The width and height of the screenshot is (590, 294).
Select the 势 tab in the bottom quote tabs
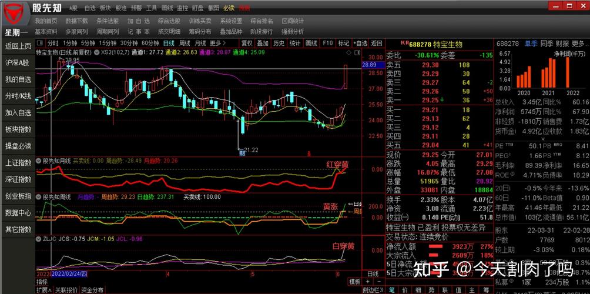(x=431, y=290)
